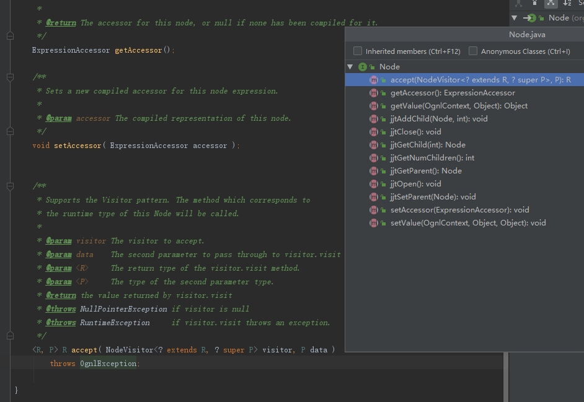Screen dimensions: 584x402
Task: Click method icon beside setValue in structure list
Action: pos(374,223)
